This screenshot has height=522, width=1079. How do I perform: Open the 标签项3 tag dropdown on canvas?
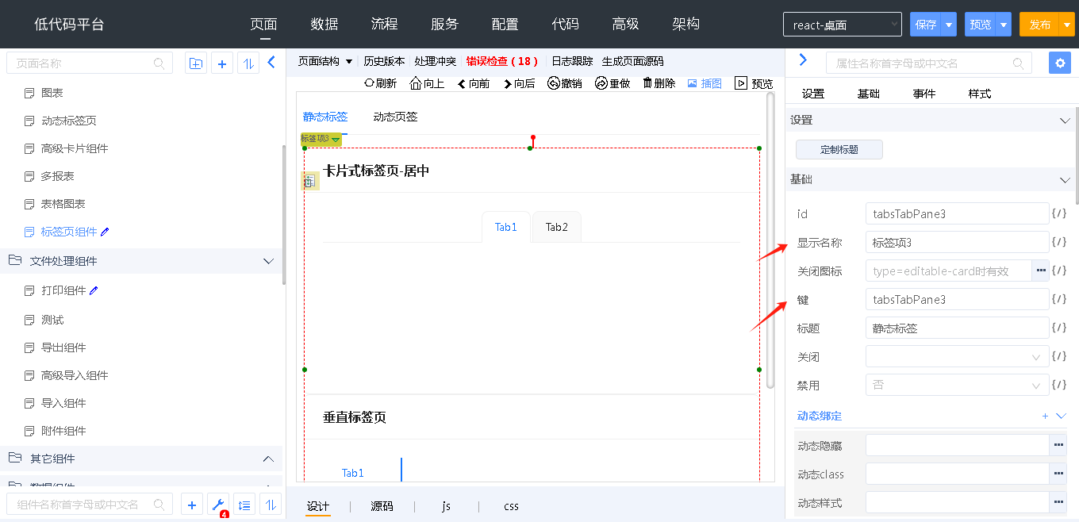coord(336,139)
